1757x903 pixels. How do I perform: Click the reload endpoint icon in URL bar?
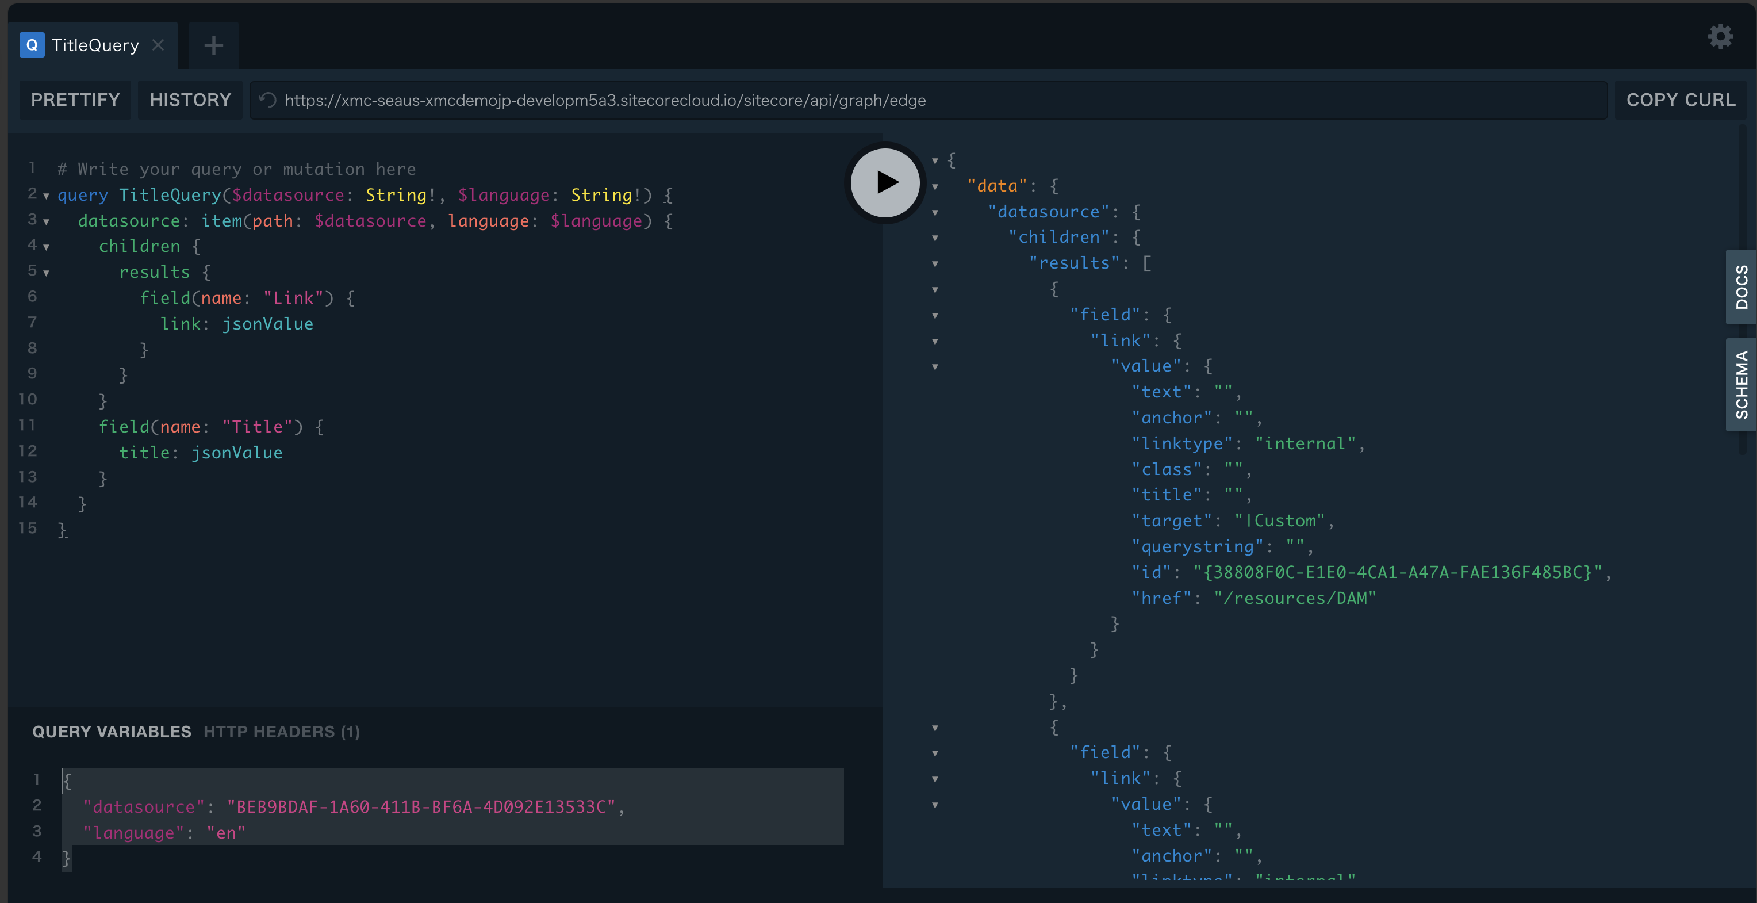point(268,100)
